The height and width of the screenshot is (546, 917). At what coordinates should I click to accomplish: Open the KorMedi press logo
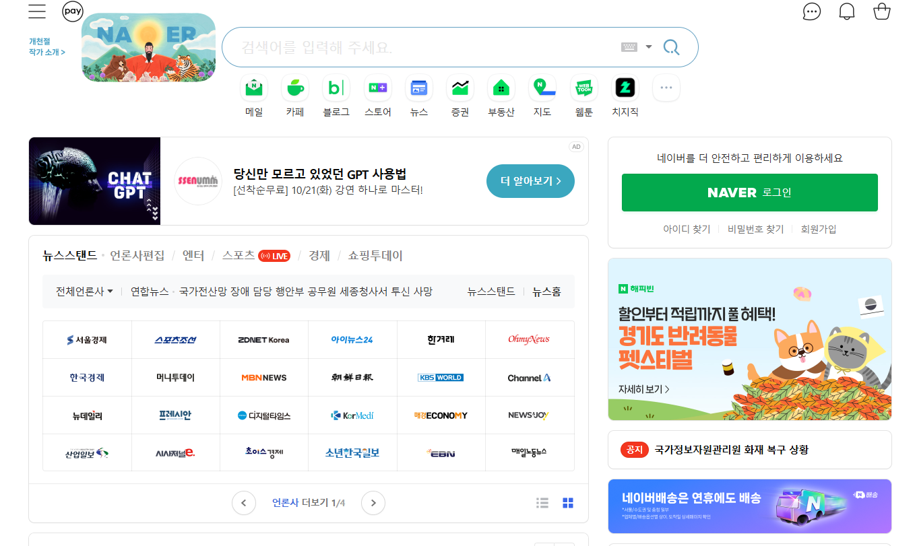tap(352, 415)
